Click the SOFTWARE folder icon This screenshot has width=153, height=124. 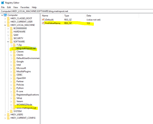(x=11, y=42)
